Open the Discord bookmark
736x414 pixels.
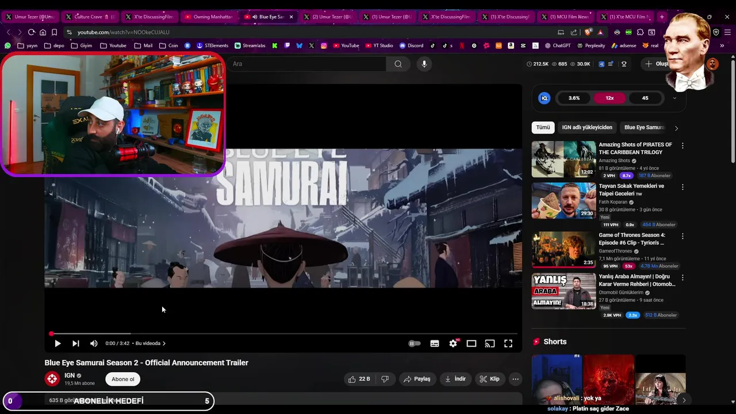(x=412, y=45)
